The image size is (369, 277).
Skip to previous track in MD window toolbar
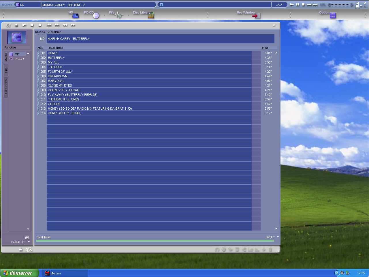[49, 25]
